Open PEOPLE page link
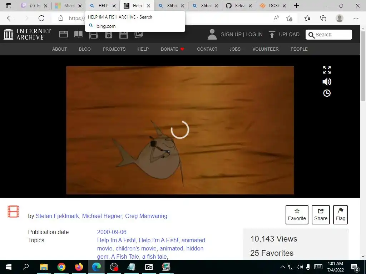This screenshot has height=274, width=366. point(299,49)
